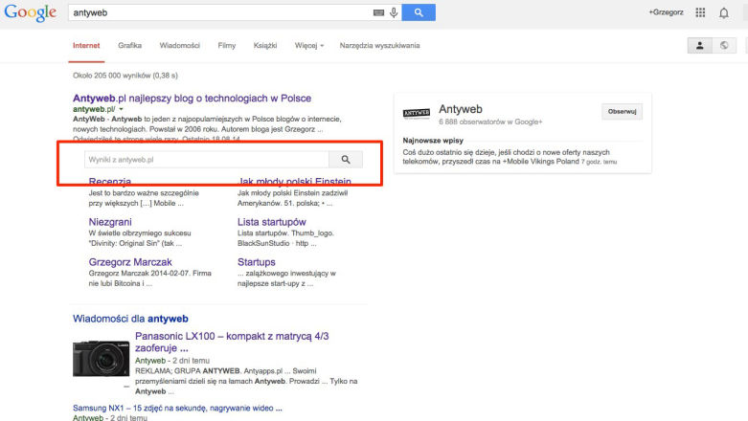Open Antyweb.pl najlepszy blog result title
This screenshot has height=421, width=748.
(x=192, y=99)
